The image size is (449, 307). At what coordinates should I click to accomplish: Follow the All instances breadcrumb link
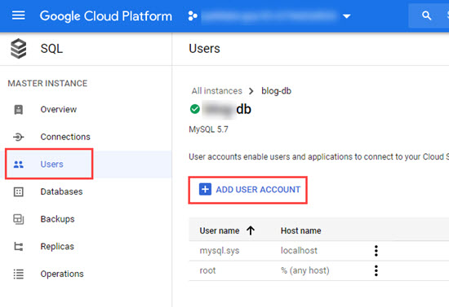tap(217, 91)
